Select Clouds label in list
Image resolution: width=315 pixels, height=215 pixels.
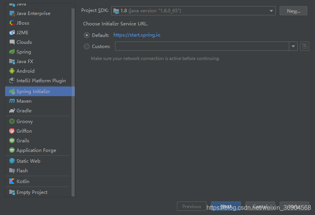24,42
